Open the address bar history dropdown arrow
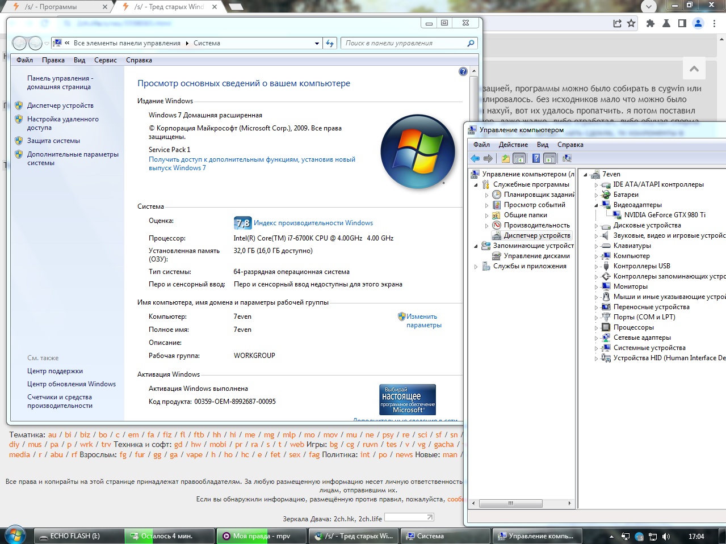Image resolution: width=726 pixels, height=544 pixels. tap(317, 43)
